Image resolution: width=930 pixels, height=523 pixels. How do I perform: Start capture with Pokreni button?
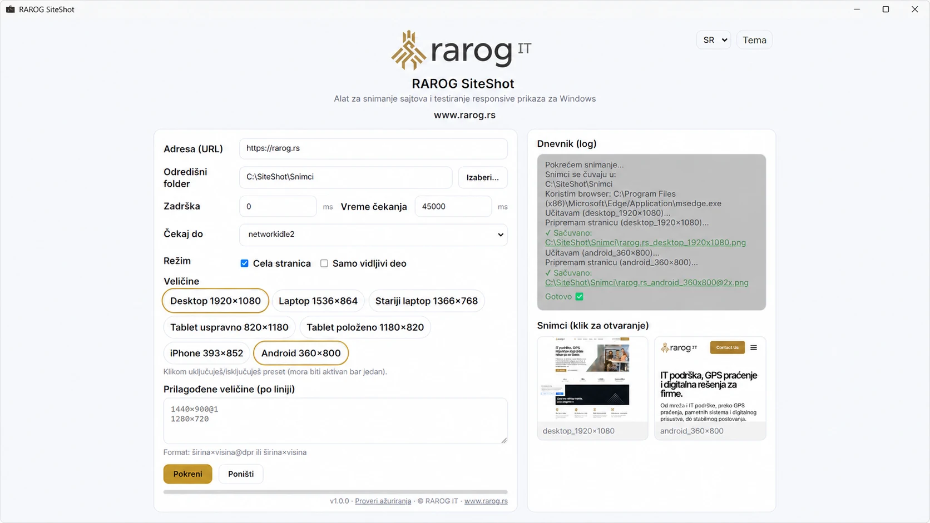187,474
